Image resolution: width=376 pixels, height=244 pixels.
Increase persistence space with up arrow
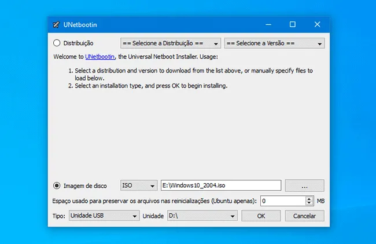click(309, 198)
